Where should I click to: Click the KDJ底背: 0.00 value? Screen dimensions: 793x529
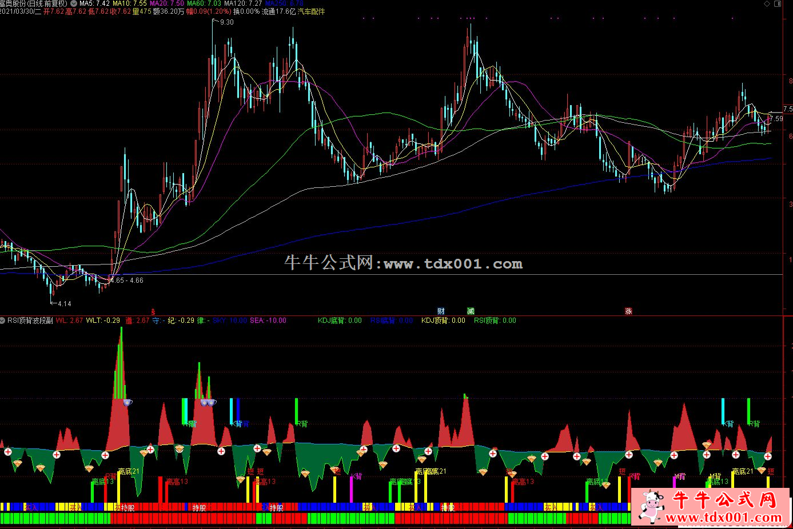click(x=340, y=320)
